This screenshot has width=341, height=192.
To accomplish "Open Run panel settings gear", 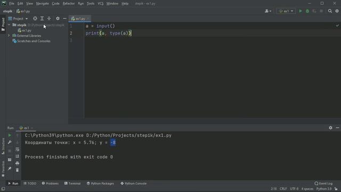I will click(x=330, y=128).
